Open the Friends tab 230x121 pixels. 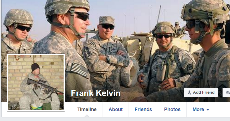[x=143, y=109]
